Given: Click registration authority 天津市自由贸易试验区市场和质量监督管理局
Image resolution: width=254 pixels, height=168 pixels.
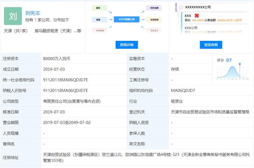Looking at the screenshot, I should (210, 112).
